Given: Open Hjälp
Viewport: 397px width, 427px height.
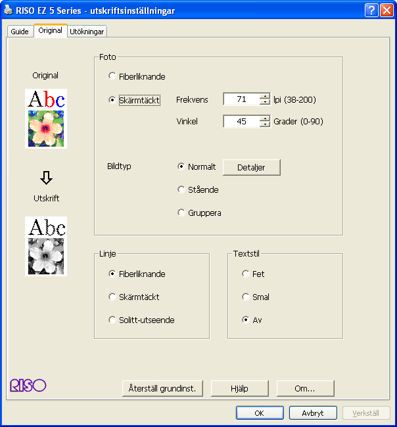Looking at the screenshot, I should pos(239,388).
